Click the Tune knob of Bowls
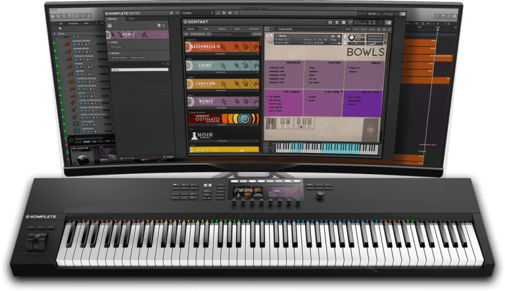Viewport: 505px width, 291px height. pos(351,37)
